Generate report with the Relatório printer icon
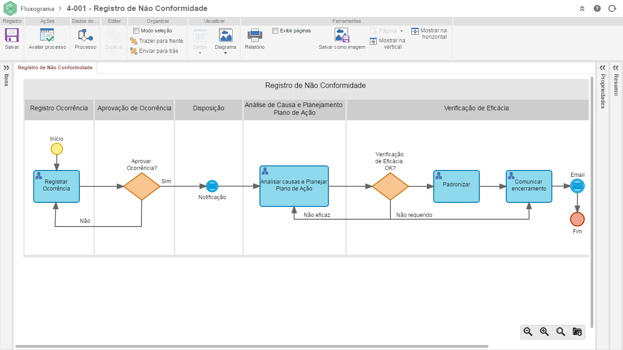 (x=254, y=36)
